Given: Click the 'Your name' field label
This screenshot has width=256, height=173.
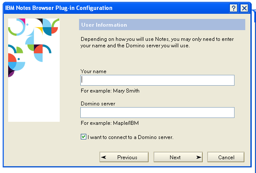Looking at the screenshot, I should click(94, 71).
